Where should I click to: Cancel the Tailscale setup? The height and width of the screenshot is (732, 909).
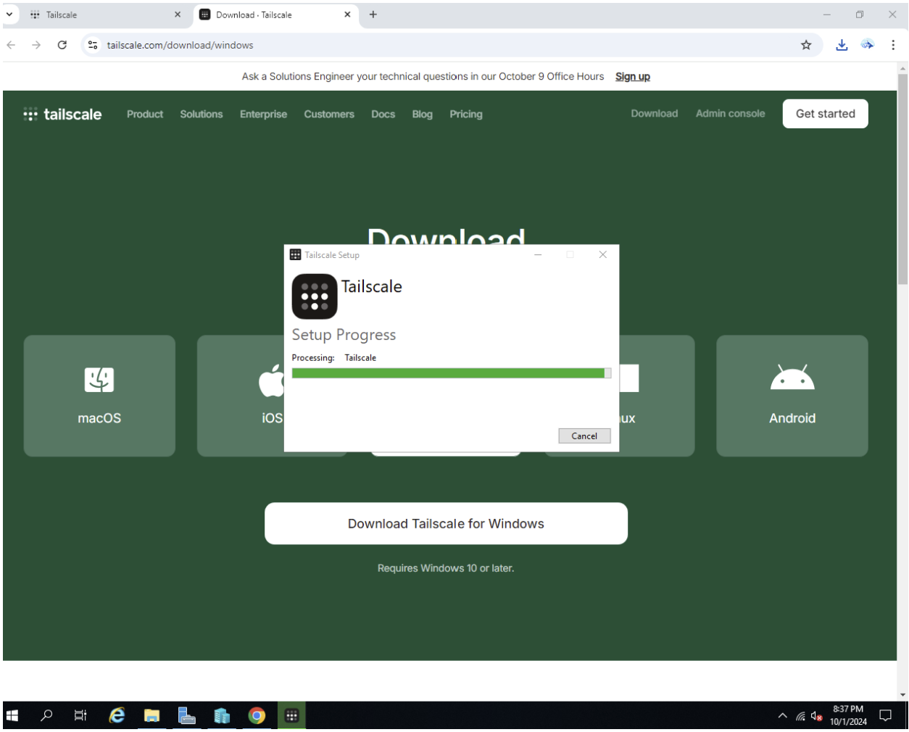pyautogui.click(x=584, y=436)
